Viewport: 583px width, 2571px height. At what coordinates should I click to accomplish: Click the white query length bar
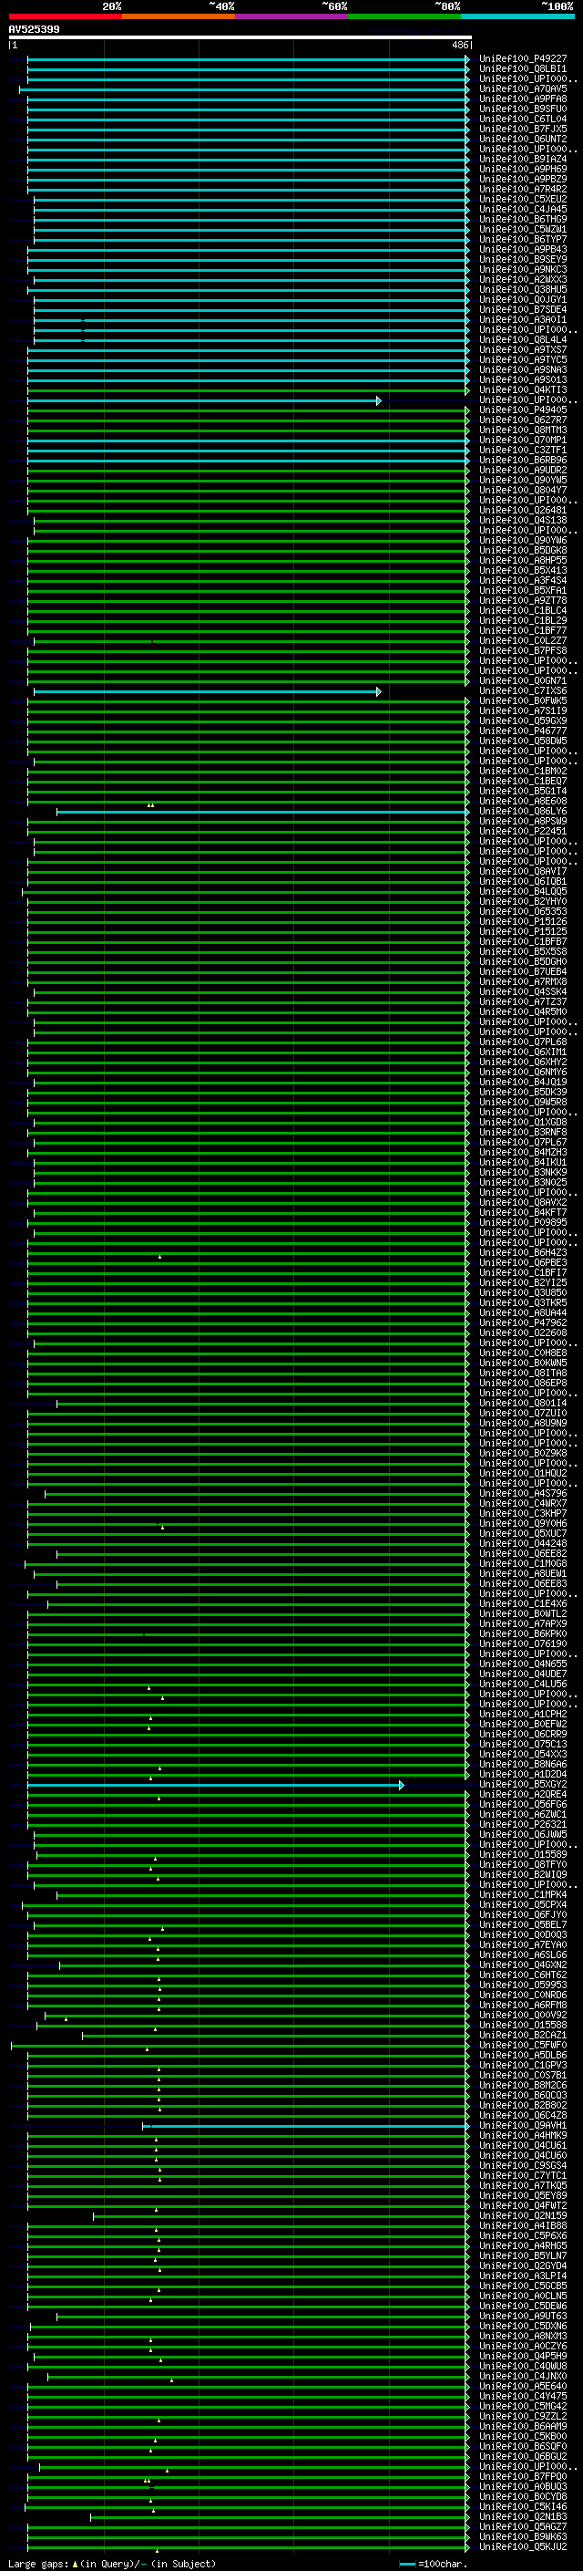click(x=240, y=36)
